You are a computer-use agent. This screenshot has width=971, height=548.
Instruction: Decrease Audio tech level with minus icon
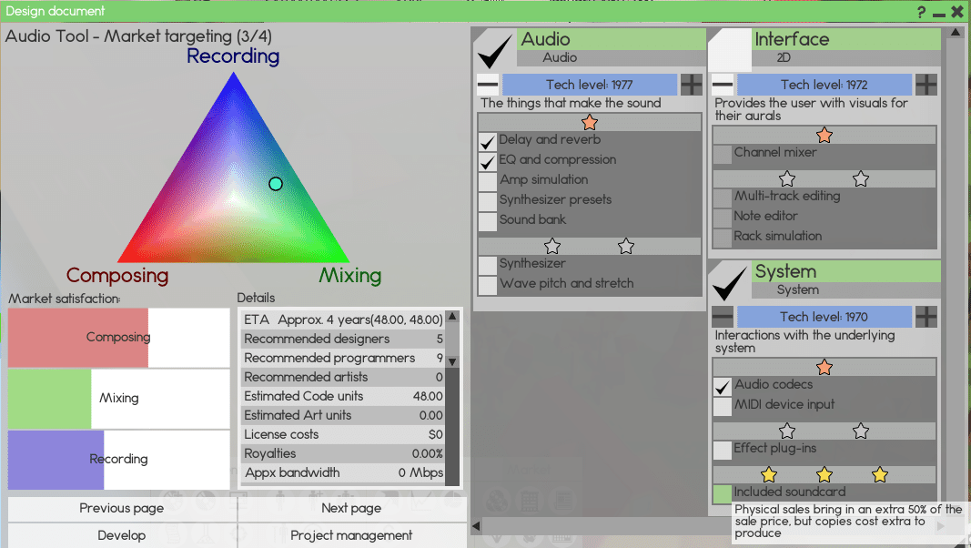pyautogui.click(x=488, y=85)
